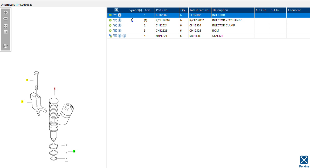Sort by Description column header
Viewport: 310px width, 168px height.
pos(220,10)
